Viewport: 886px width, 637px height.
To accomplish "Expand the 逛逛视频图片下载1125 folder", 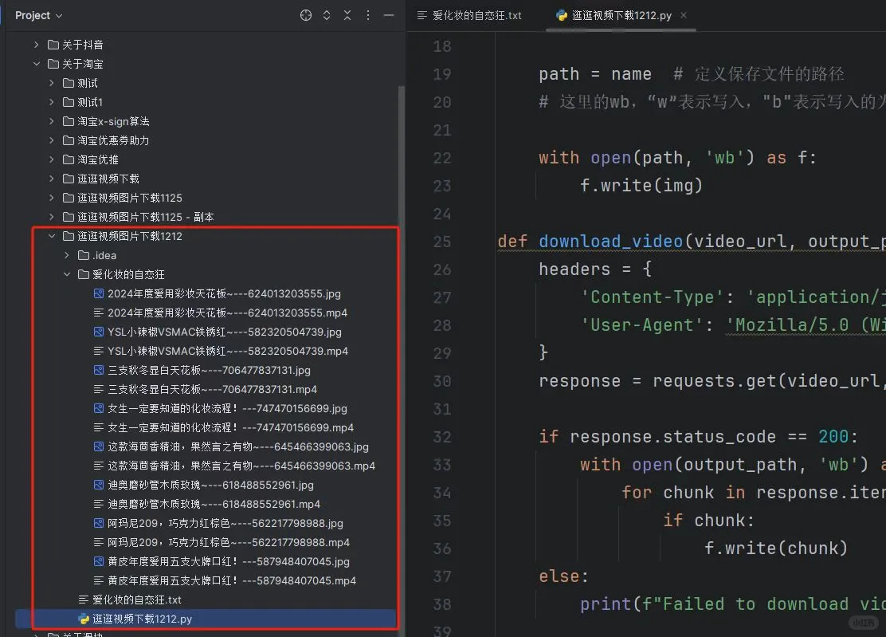I will [52, 198].
